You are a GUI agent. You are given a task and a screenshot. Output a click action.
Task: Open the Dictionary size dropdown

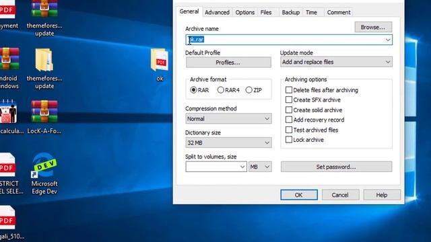point(228,143)
